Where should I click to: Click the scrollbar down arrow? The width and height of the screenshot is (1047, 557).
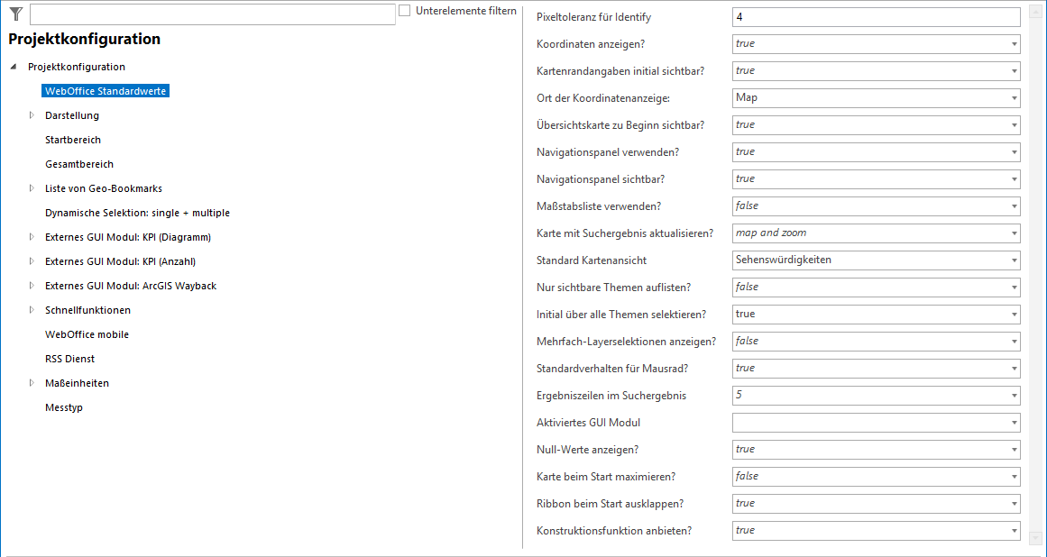[x=1035, y=538]
